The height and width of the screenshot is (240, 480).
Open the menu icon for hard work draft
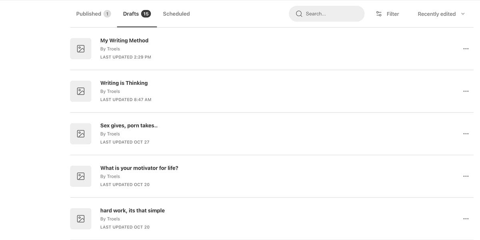click(466, 218)
